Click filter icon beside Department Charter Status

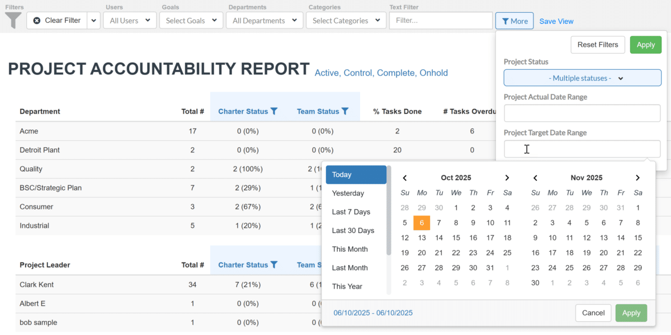(x=274, y=112)
